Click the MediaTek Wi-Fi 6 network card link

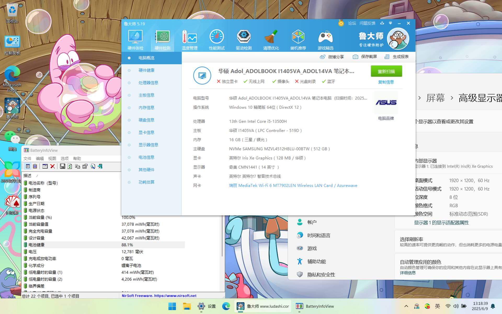(293, 186)
